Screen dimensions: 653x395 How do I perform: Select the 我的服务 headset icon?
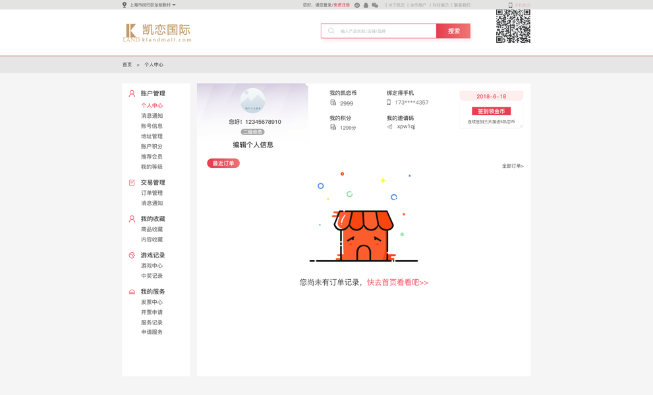point(132,291)
